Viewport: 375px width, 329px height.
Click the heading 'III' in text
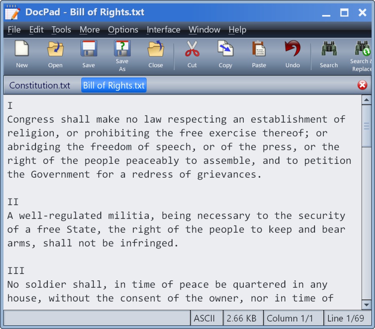pos(16,271)
